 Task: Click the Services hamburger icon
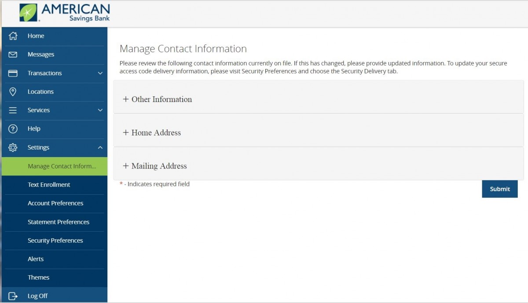13,110
